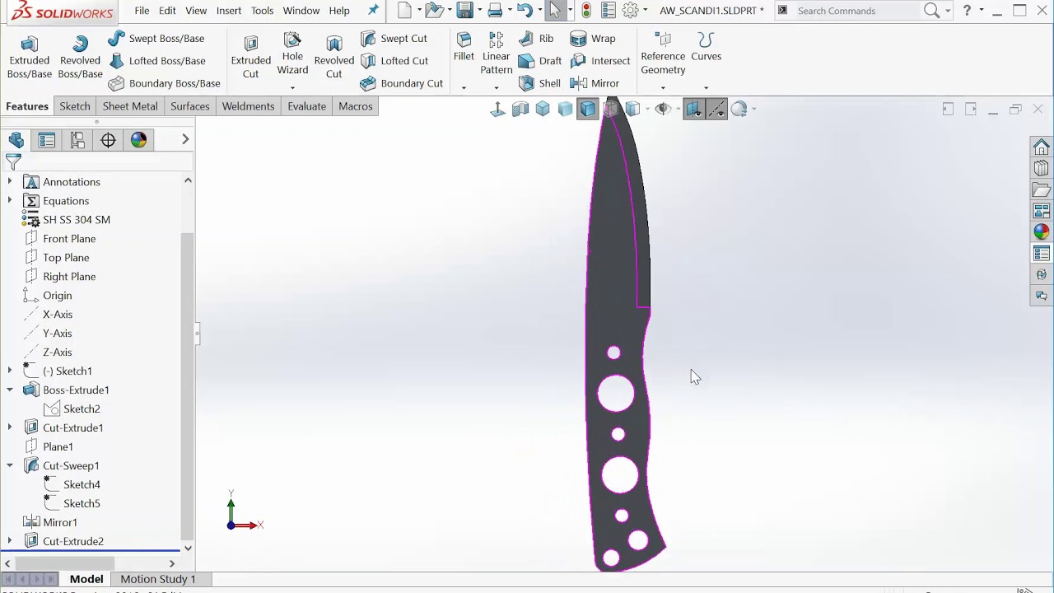1054x593 pixels.
Task: Expand the Cut-Extrude1 feature node
Action: (10, 428)
